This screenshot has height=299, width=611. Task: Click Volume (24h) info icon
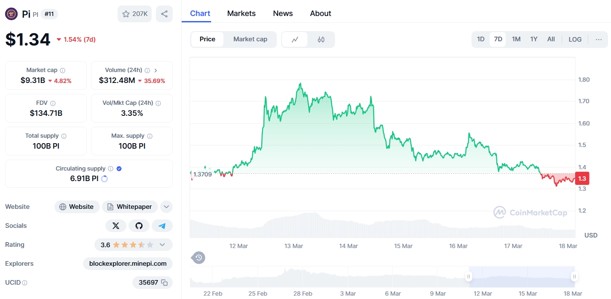147,70
